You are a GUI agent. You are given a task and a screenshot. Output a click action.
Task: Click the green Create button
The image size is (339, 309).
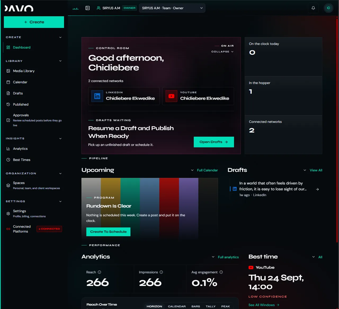[34, 22]
